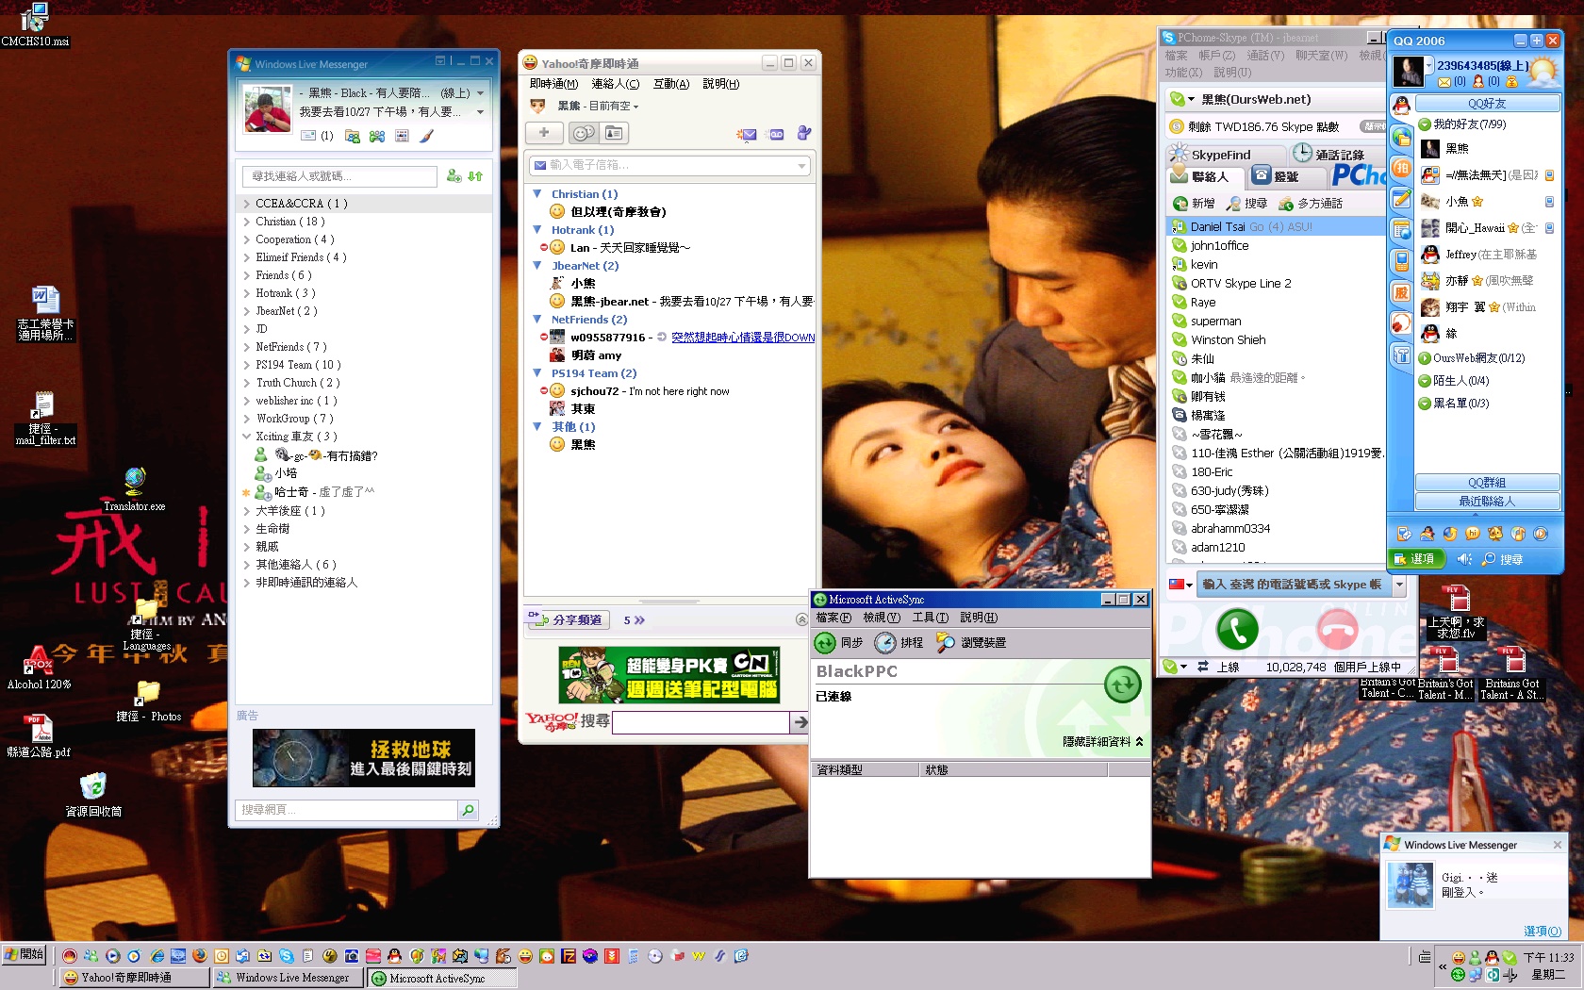Open 即時通(M) menu in Yahoo Messenger
1584x990 pixels.
(553, 84)
